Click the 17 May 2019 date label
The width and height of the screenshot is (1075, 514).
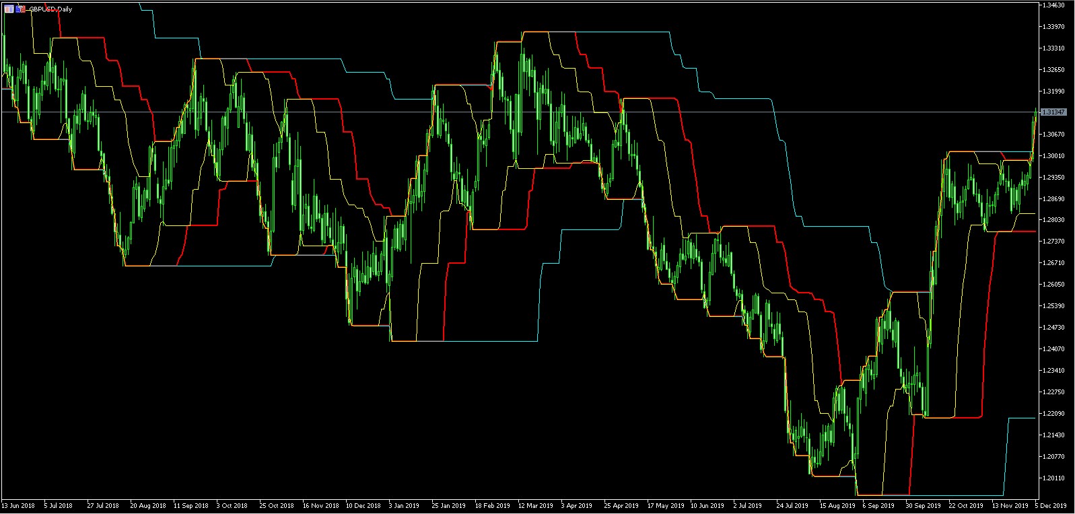(666, 506)
